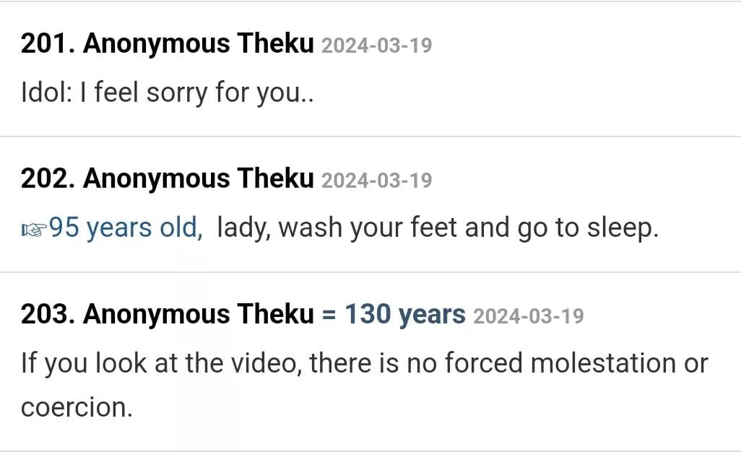Select author name Anonymous Theku on comment 203

pos(199,315)
